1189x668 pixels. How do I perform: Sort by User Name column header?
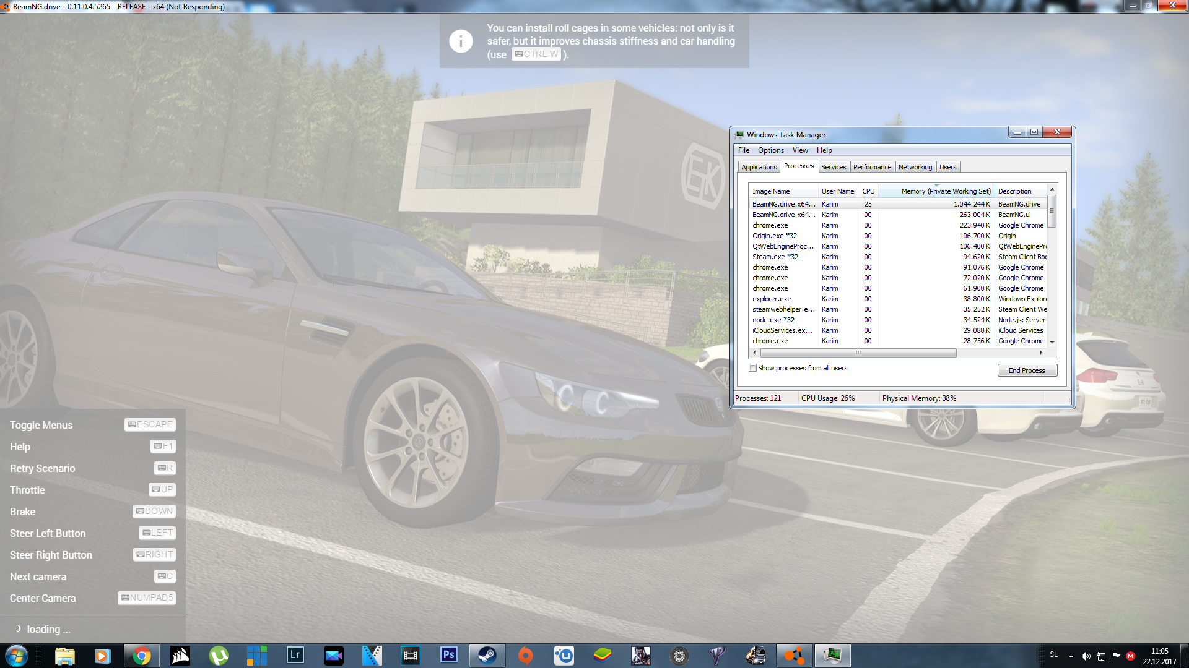coord(838,191)
